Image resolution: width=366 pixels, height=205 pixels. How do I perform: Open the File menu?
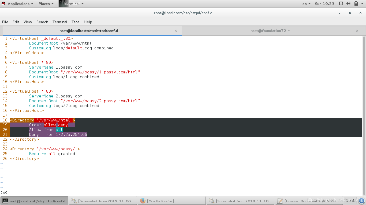5,22
